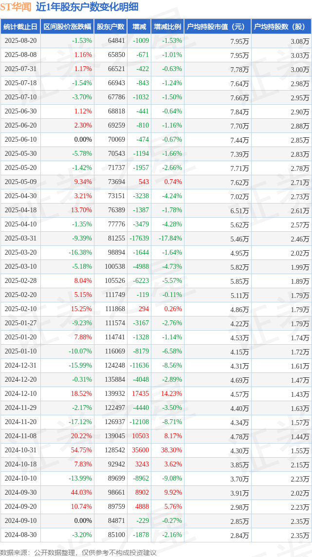Click the 2025-03-31 date cell

pos(20,239)
